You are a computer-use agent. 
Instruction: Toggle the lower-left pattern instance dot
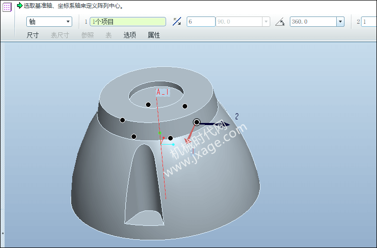[x=134, y=137]
